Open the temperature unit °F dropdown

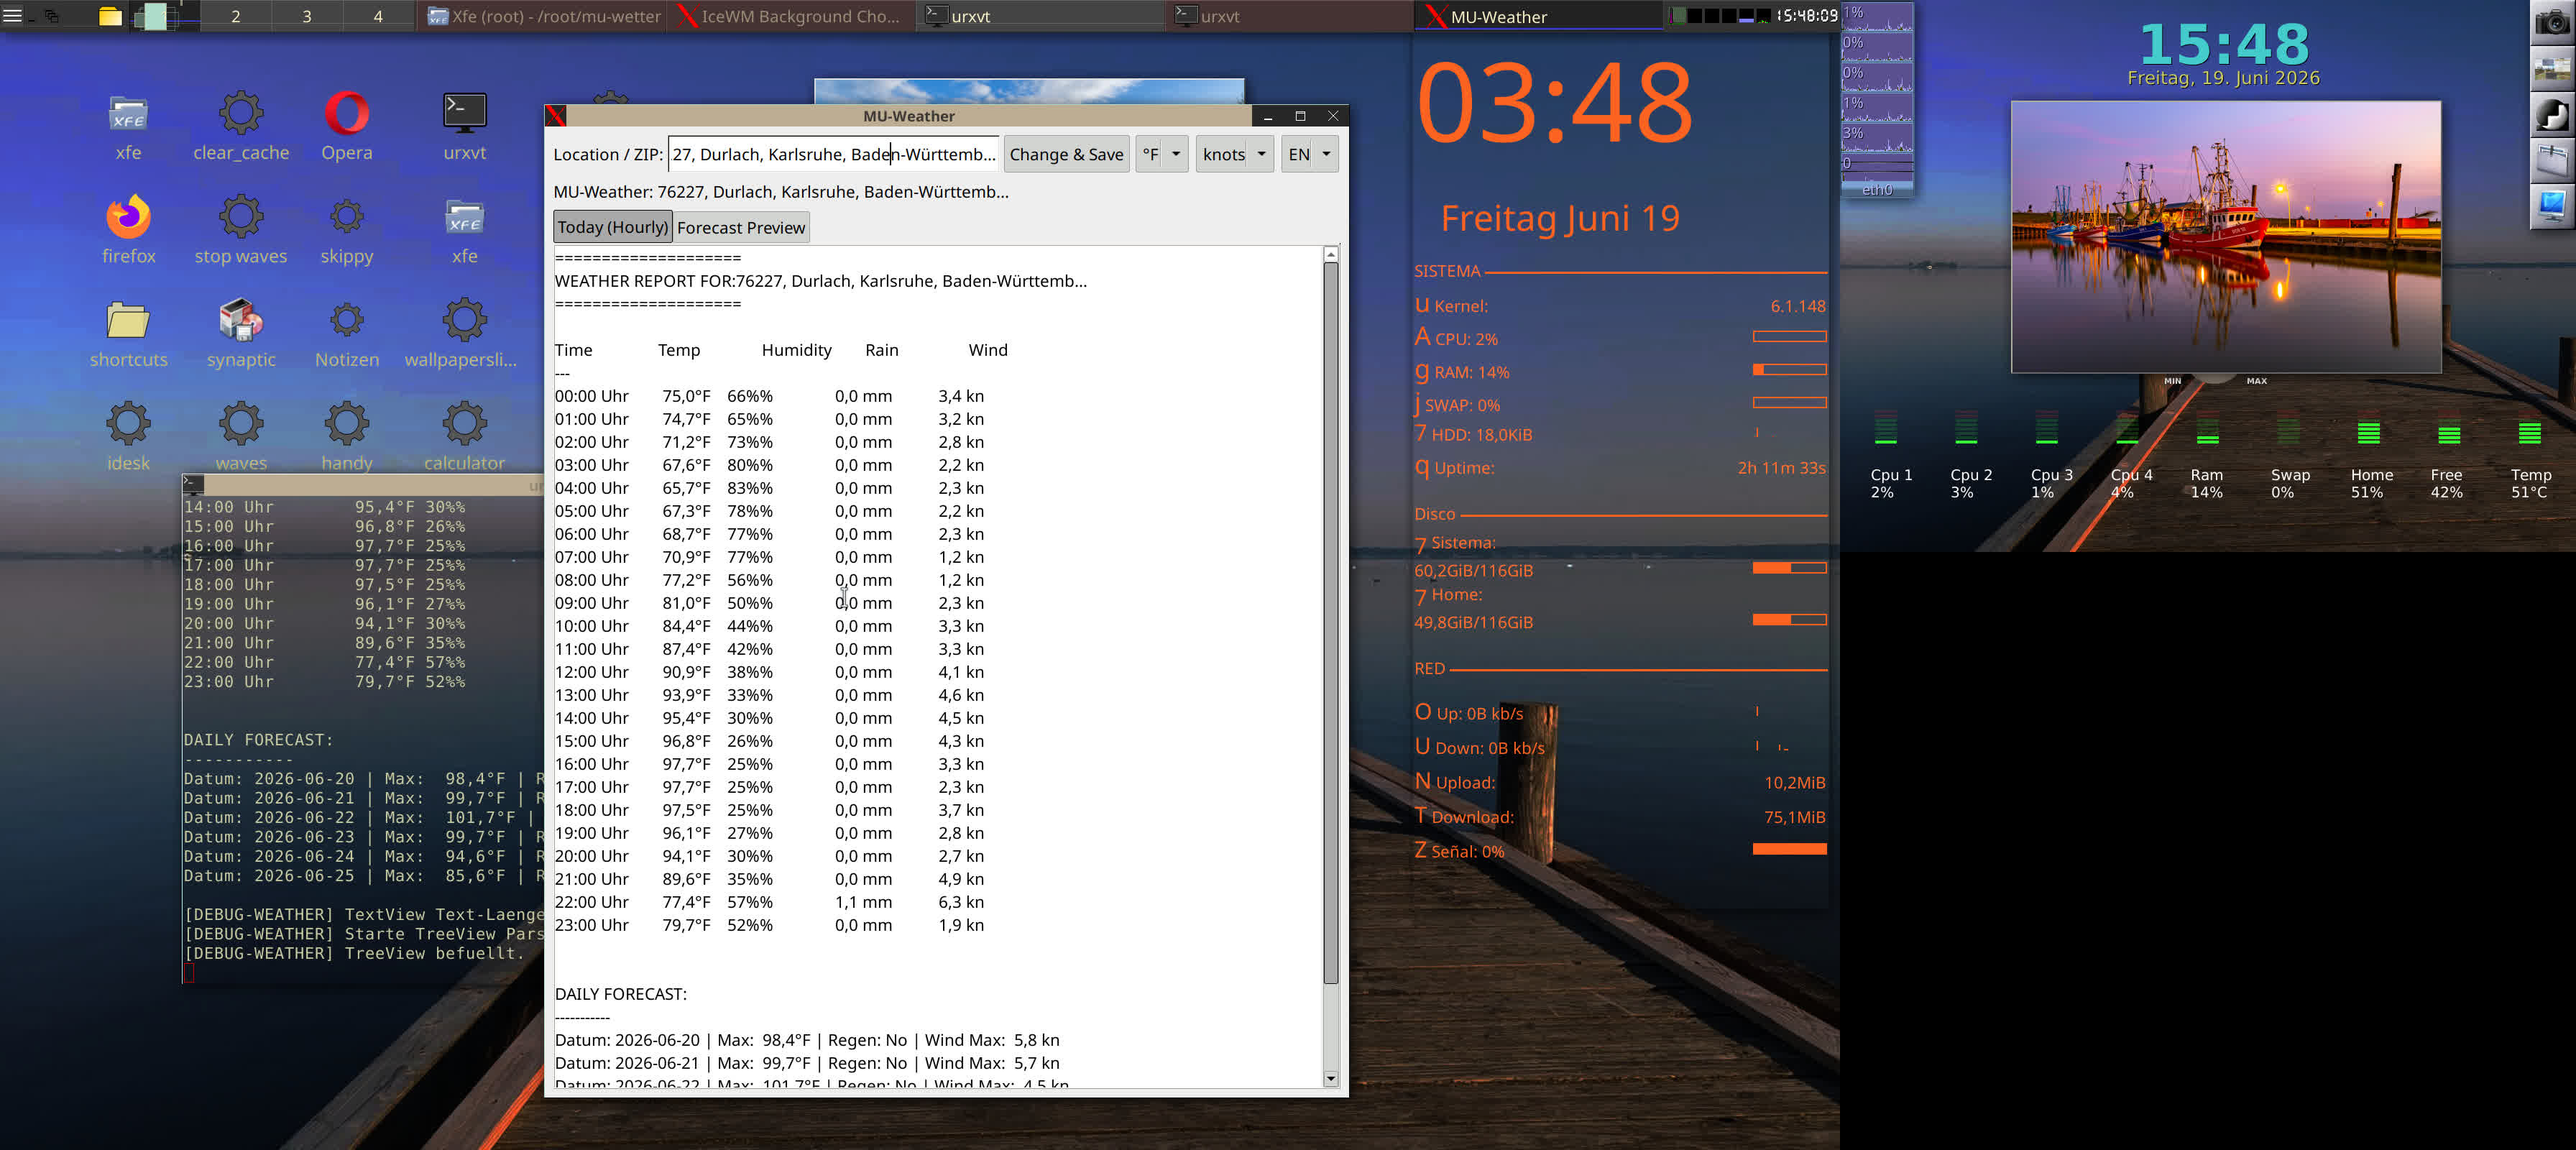1162,154
